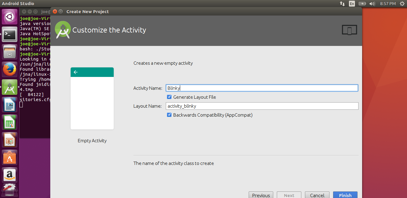This screenshot has height=198, width=407.
Task: Open LibreOffice Writer from the dock
Action: (x=10, y=105)
